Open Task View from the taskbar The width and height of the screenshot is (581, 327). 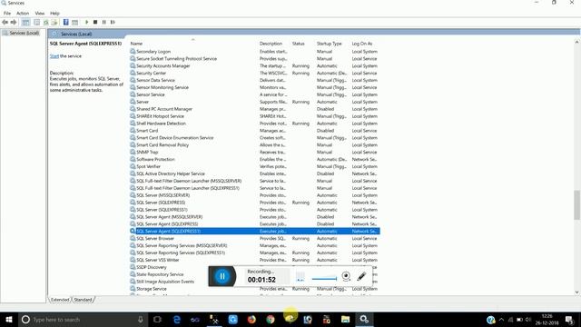click(157, 319)
